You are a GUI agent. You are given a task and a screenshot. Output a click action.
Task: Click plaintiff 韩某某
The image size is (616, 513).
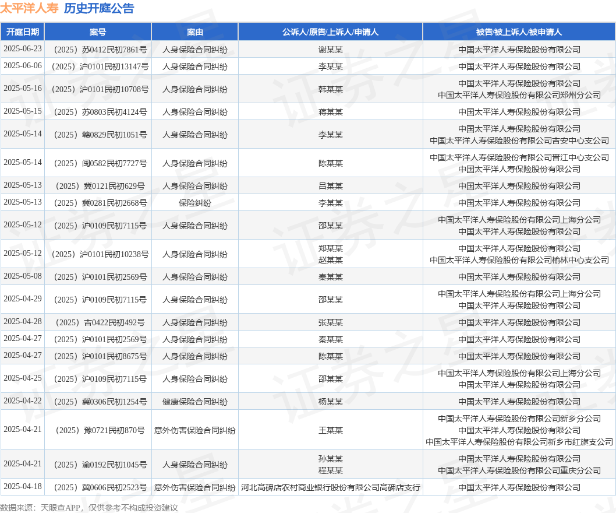coord(330,89)
